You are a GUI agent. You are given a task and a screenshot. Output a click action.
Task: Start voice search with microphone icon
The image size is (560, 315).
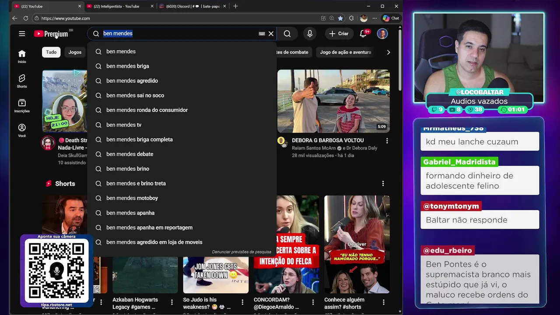tap(310, 34)
